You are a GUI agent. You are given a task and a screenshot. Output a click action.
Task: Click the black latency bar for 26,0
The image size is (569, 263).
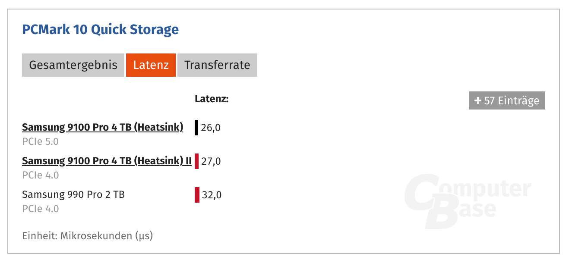(x=197, y=127)
